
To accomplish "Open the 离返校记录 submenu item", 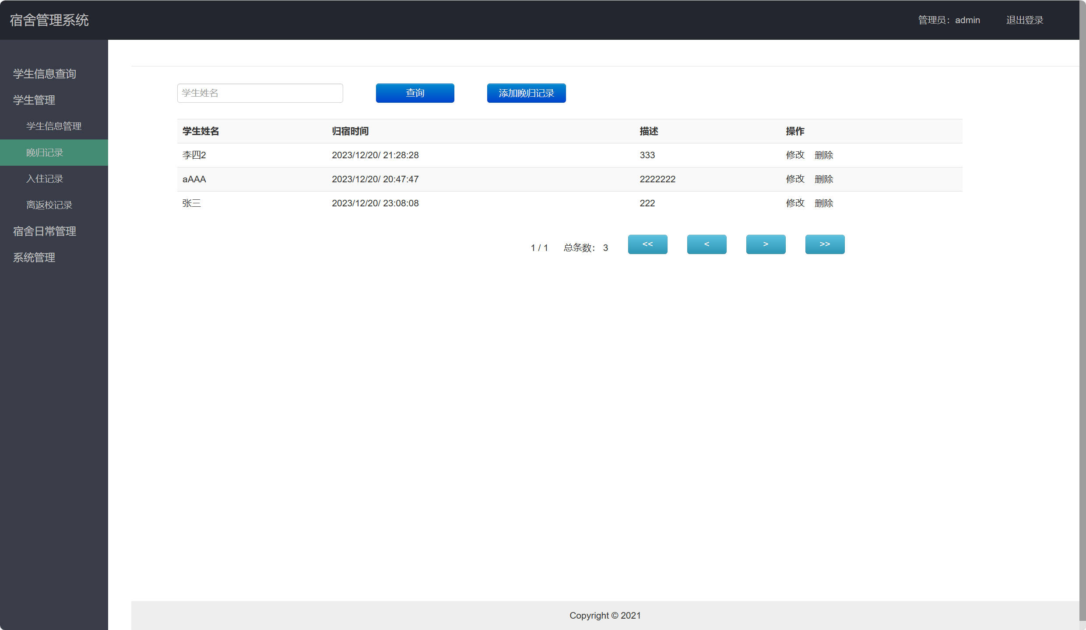I will (x=49, y=205).
